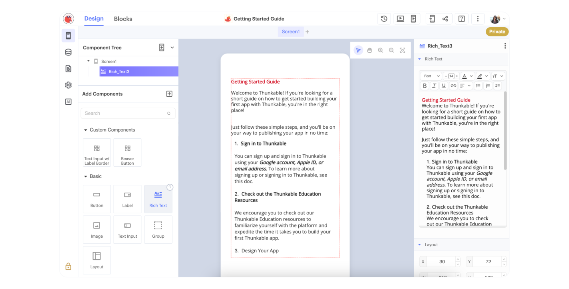569x289 pixels.
Task: Select the Image component tile
Action: click(x=97, y=230)
